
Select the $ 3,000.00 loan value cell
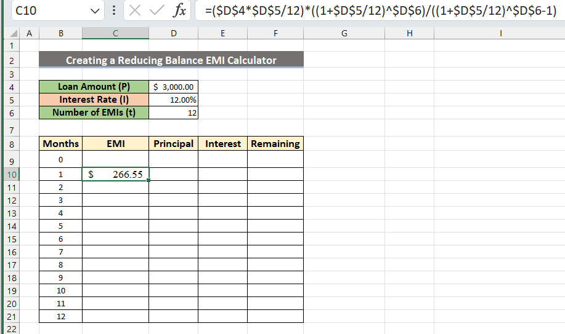click(173, 87)
